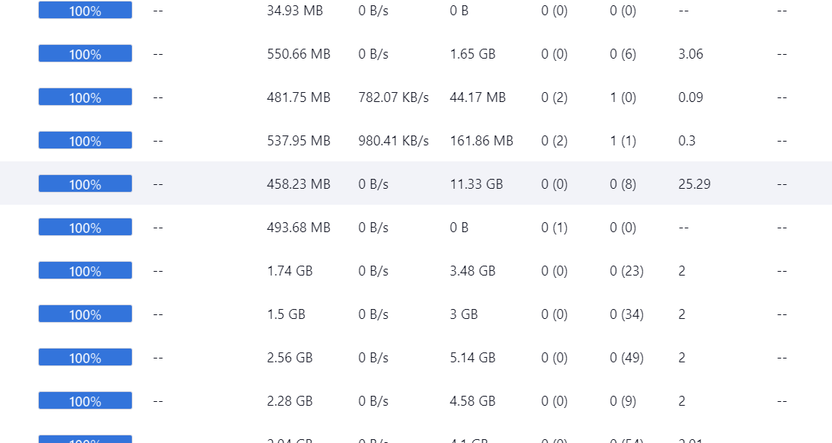Click the 161.86 MB uploaded cell
Image resolution: width=832 pixels, height=443 pixels.
click(482, 141)
